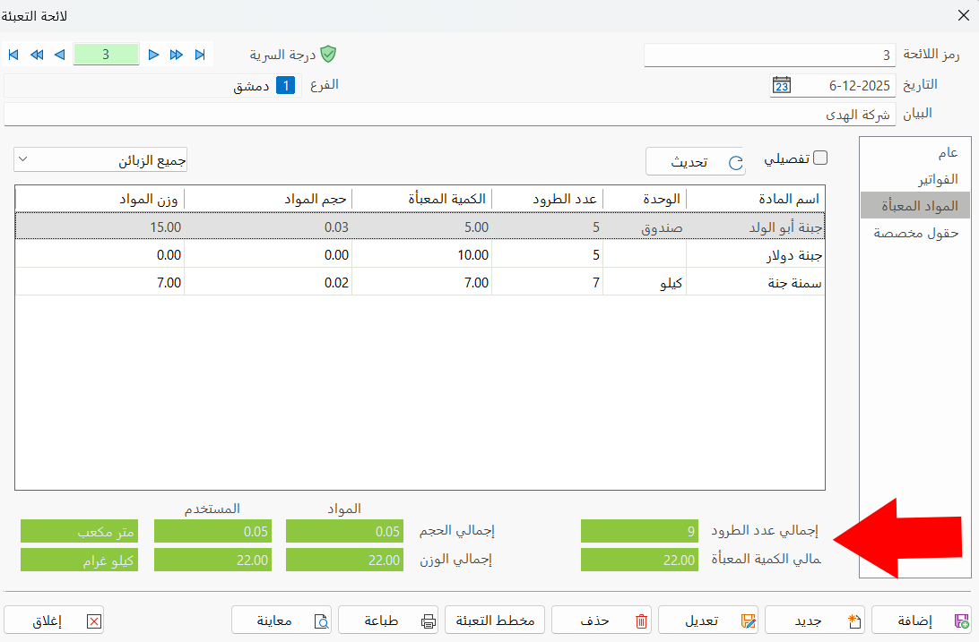Click the edit icon on تعديل button

point(748,619)
